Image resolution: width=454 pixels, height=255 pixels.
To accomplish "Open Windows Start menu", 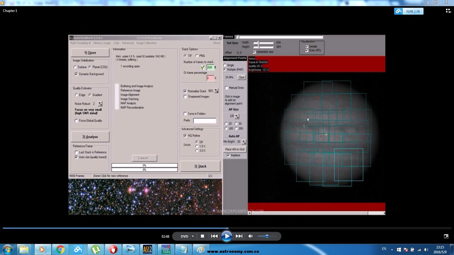I will 8,250.
